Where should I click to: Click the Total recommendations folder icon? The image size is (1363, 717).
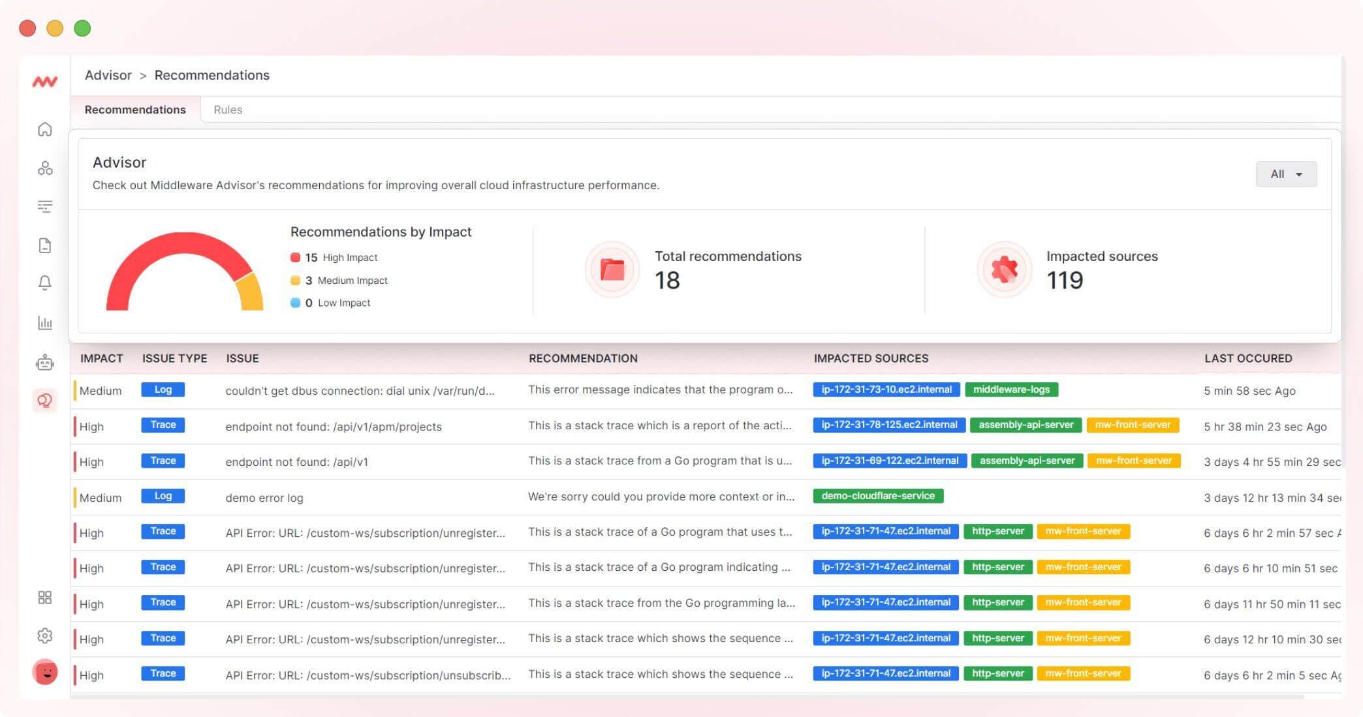(612, 269)
